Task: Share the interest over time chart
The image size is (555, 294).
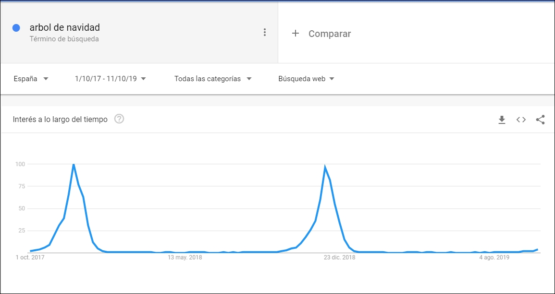Action: (540, 120)
